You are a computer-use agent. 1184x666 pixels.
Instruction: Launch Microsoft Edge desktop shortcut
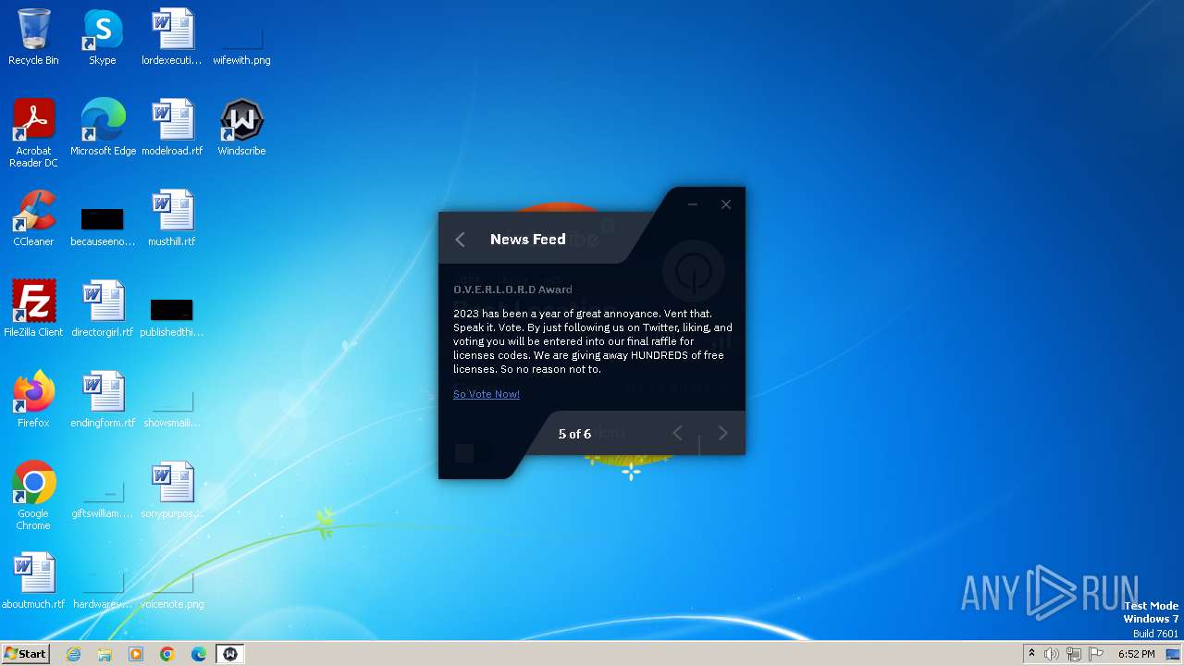(103, 129)
